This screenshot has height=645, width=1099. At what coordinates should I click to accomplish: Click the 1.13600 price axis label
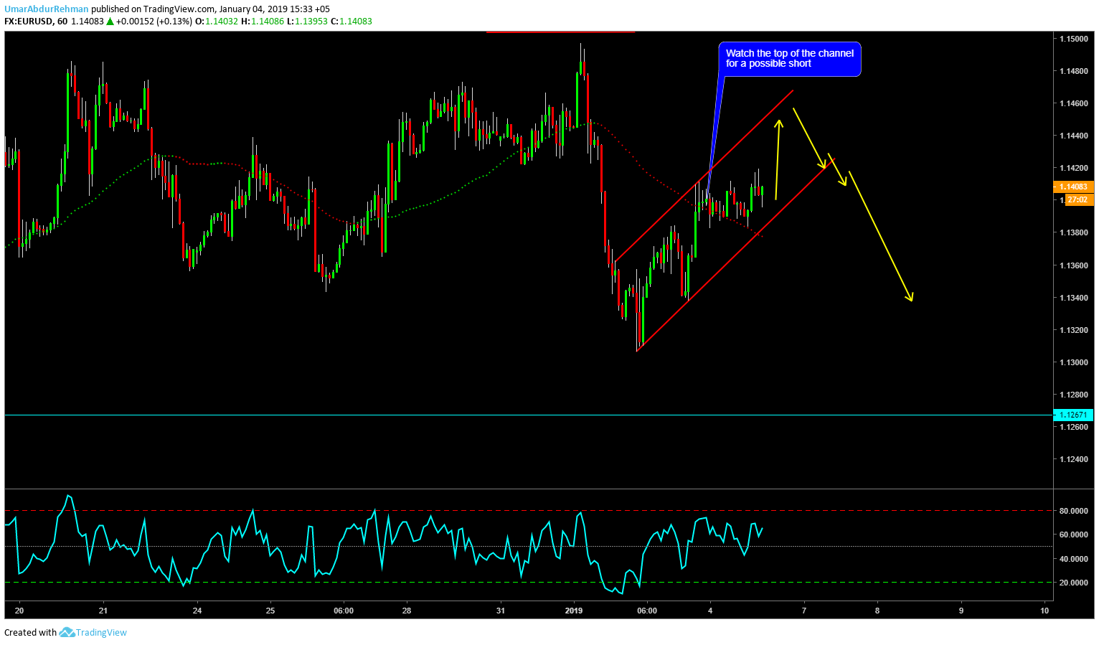[1074, 265]
